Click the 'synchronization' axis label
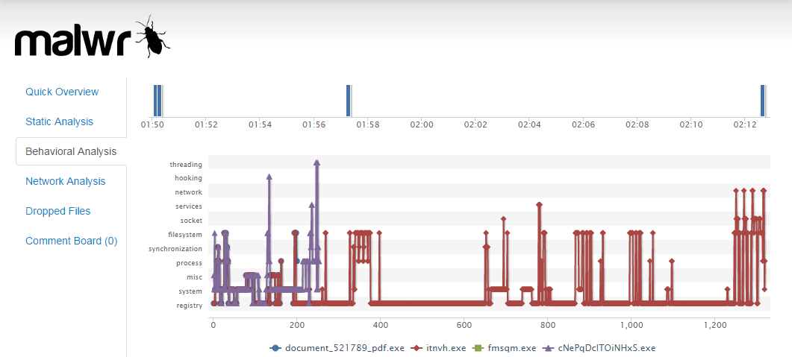 pos(175,249)
